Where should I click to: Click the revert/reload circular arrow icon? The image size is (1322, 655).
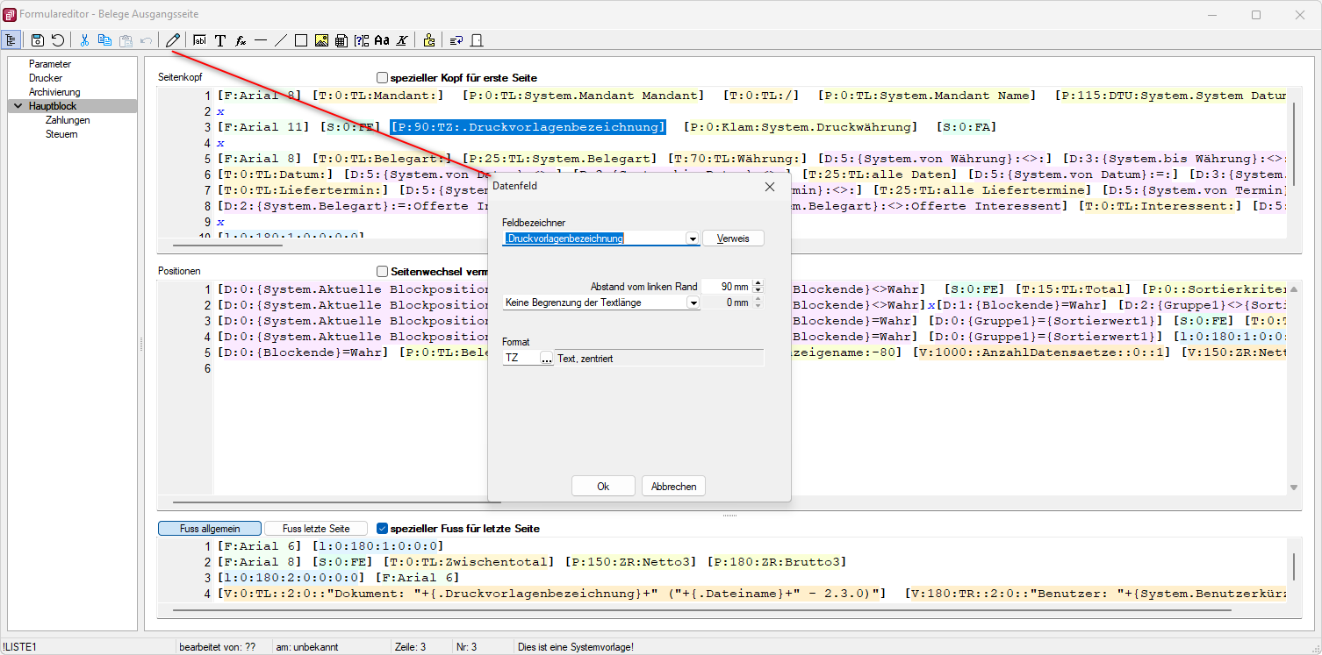point(57,39)
